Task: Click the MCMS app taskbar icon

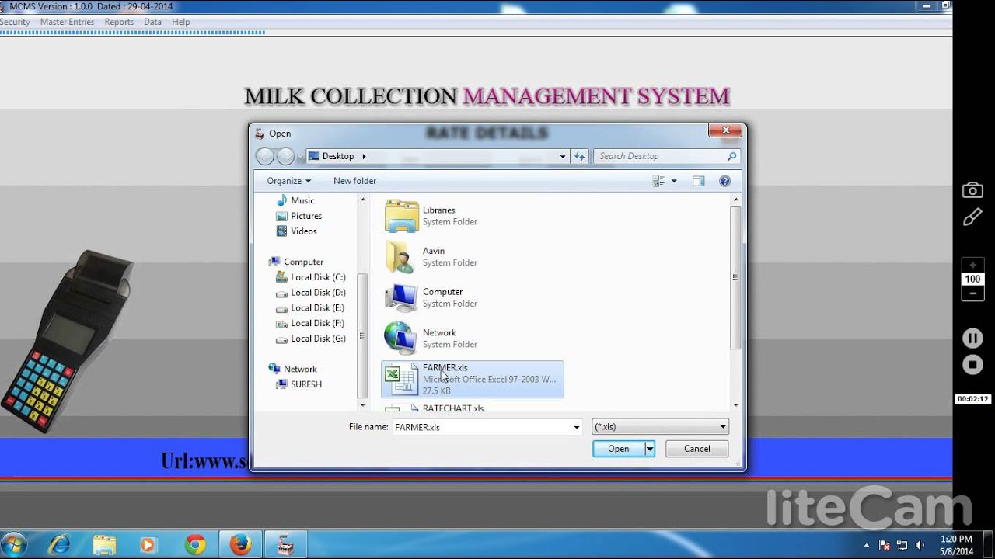Action: 286,545
